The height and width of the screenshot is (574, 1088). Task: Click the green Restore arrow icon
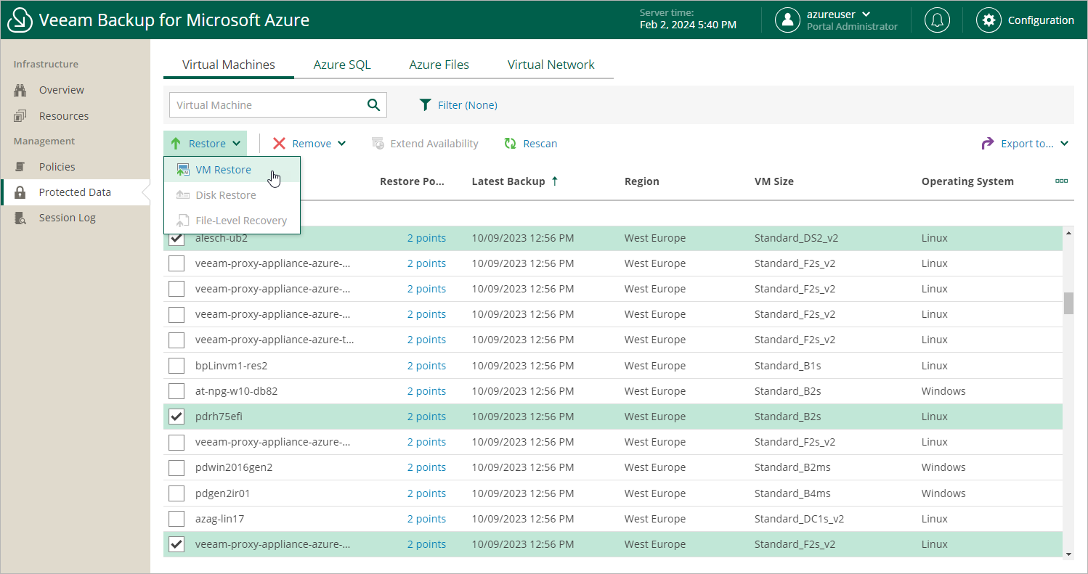(176, 144)
